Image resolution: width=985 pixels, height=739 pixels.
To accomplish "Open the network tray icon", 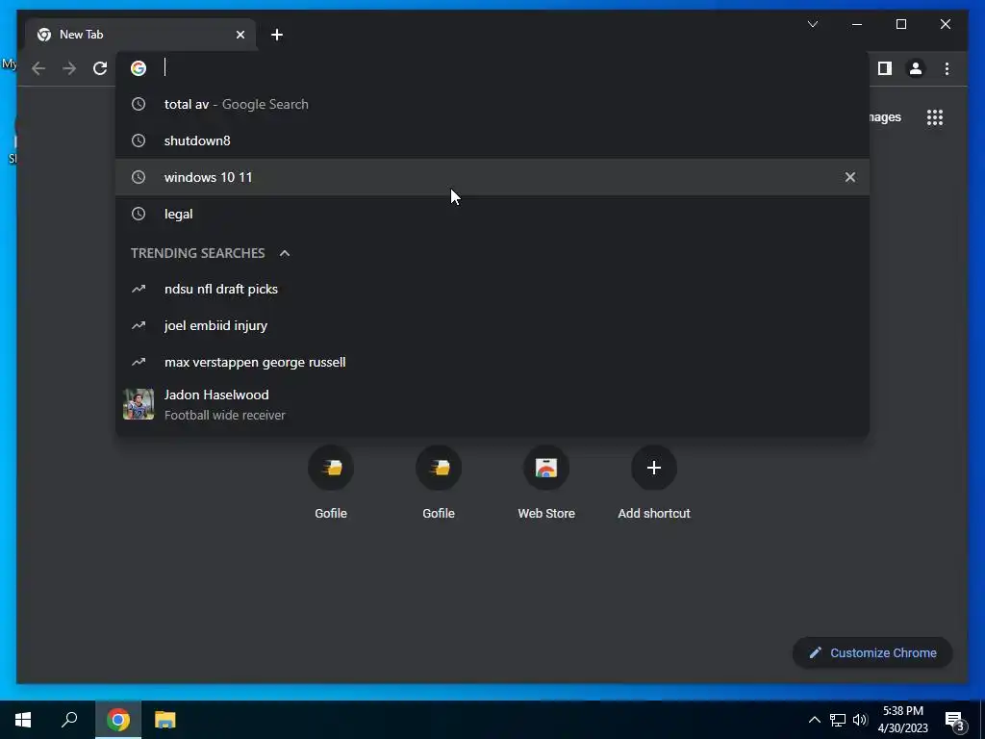I will point(838,720).
